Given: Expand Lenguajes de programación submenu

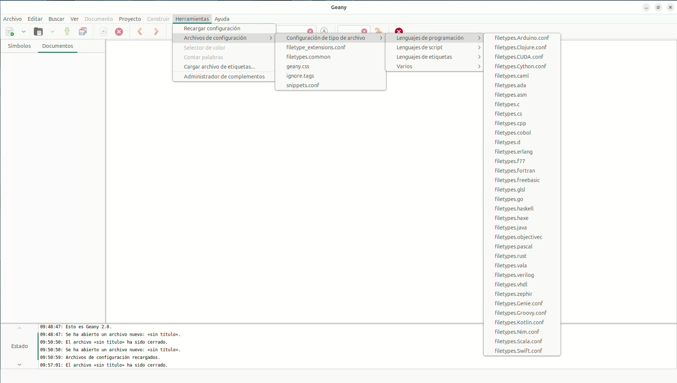Looking at the screenshot, I should coord(435,38).
